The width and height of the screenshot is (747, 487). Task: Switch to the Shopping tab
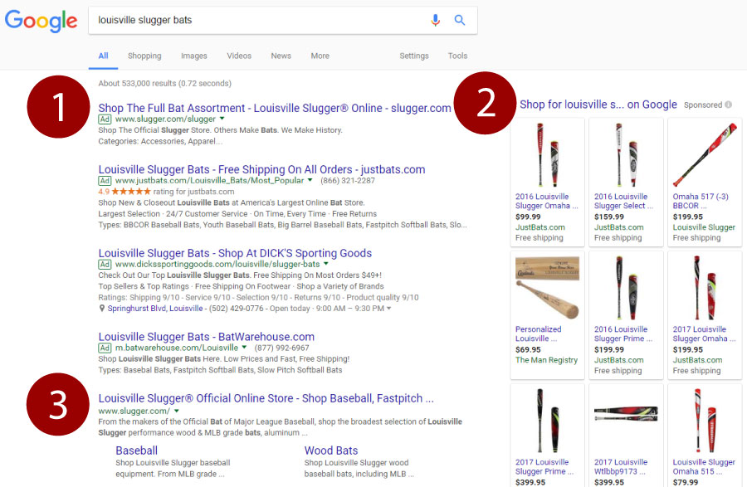pyautogui.click(x=144, y=56)
